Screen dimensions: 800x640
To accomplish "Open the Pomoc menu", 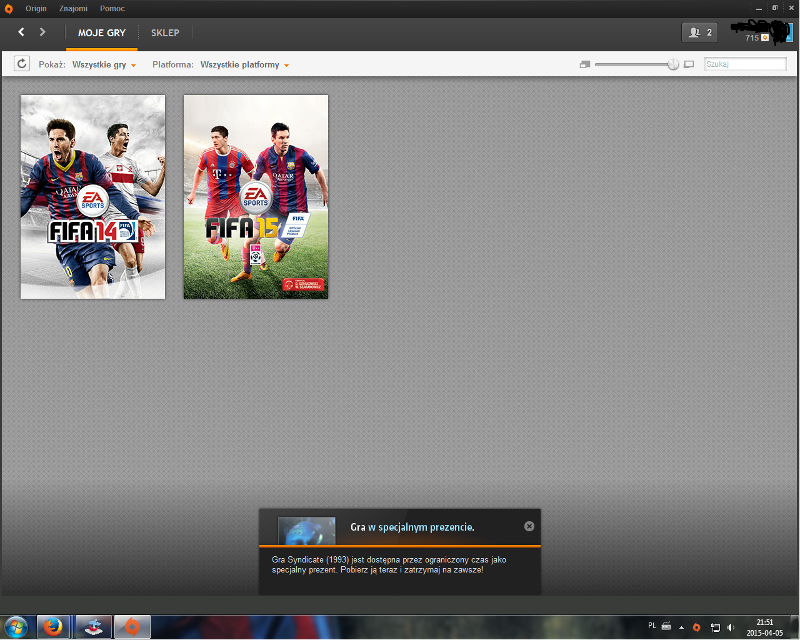I will click(112, 9).
